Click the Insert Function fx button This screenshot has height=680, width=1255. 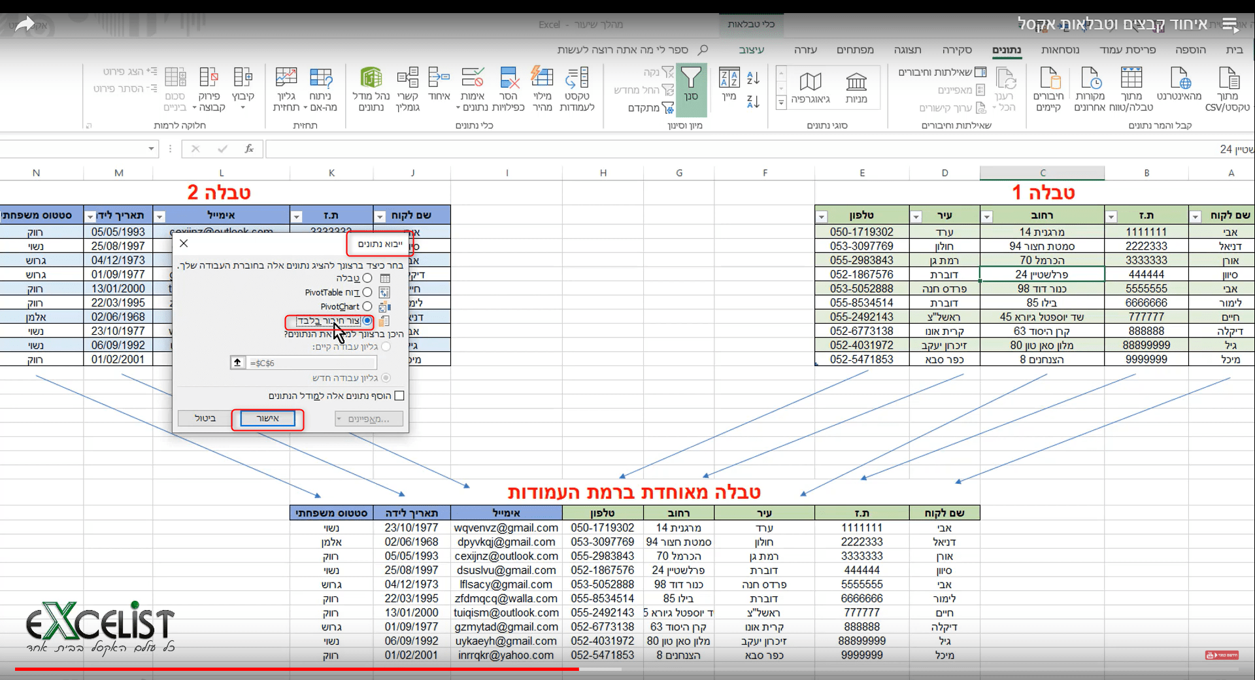point(249,149)
